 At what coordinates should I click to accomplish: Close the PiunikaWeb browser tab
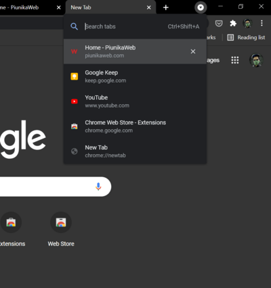59,7
